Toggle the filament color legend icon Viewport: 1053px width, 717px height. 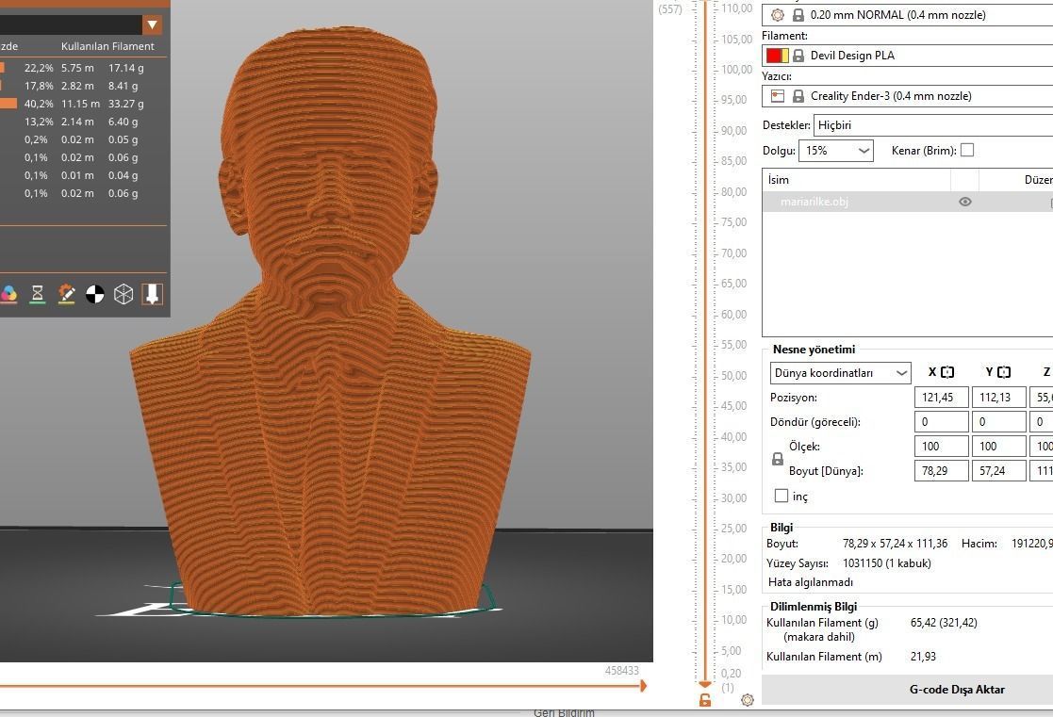pyautogui.click(x=8, y=294)
